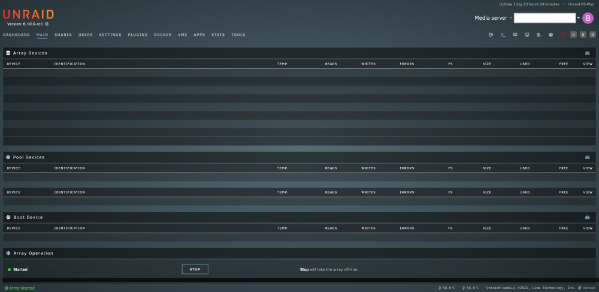Click the Array Operation section title

[x=33, y=253]
